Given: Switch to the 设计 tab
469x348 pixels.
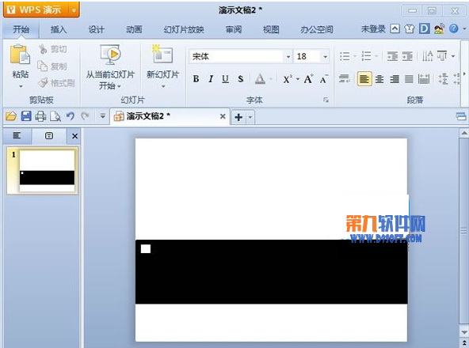Looking at the screenshot, I should (x=97, y=29).
